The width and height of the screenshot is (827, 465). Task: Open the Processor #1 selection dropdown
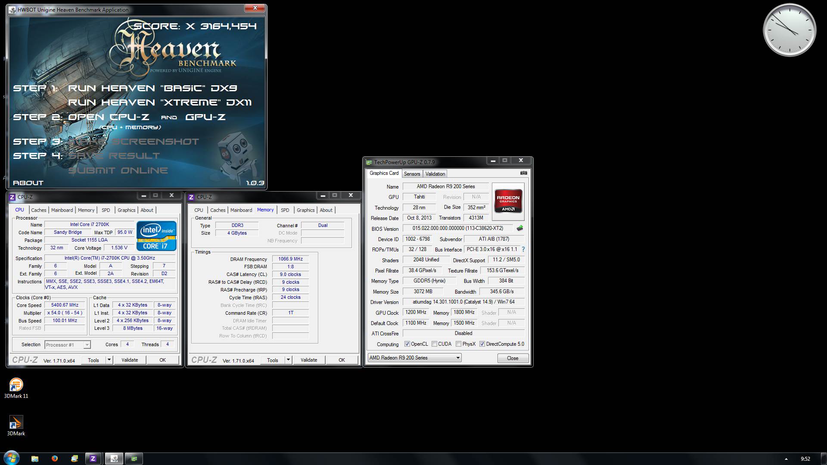click(68, 345)
